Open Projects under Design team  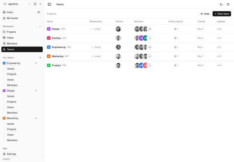11,101
